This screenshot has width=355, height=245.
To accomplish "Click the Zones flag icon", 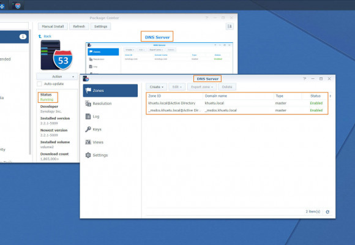I will coord(88,91).
